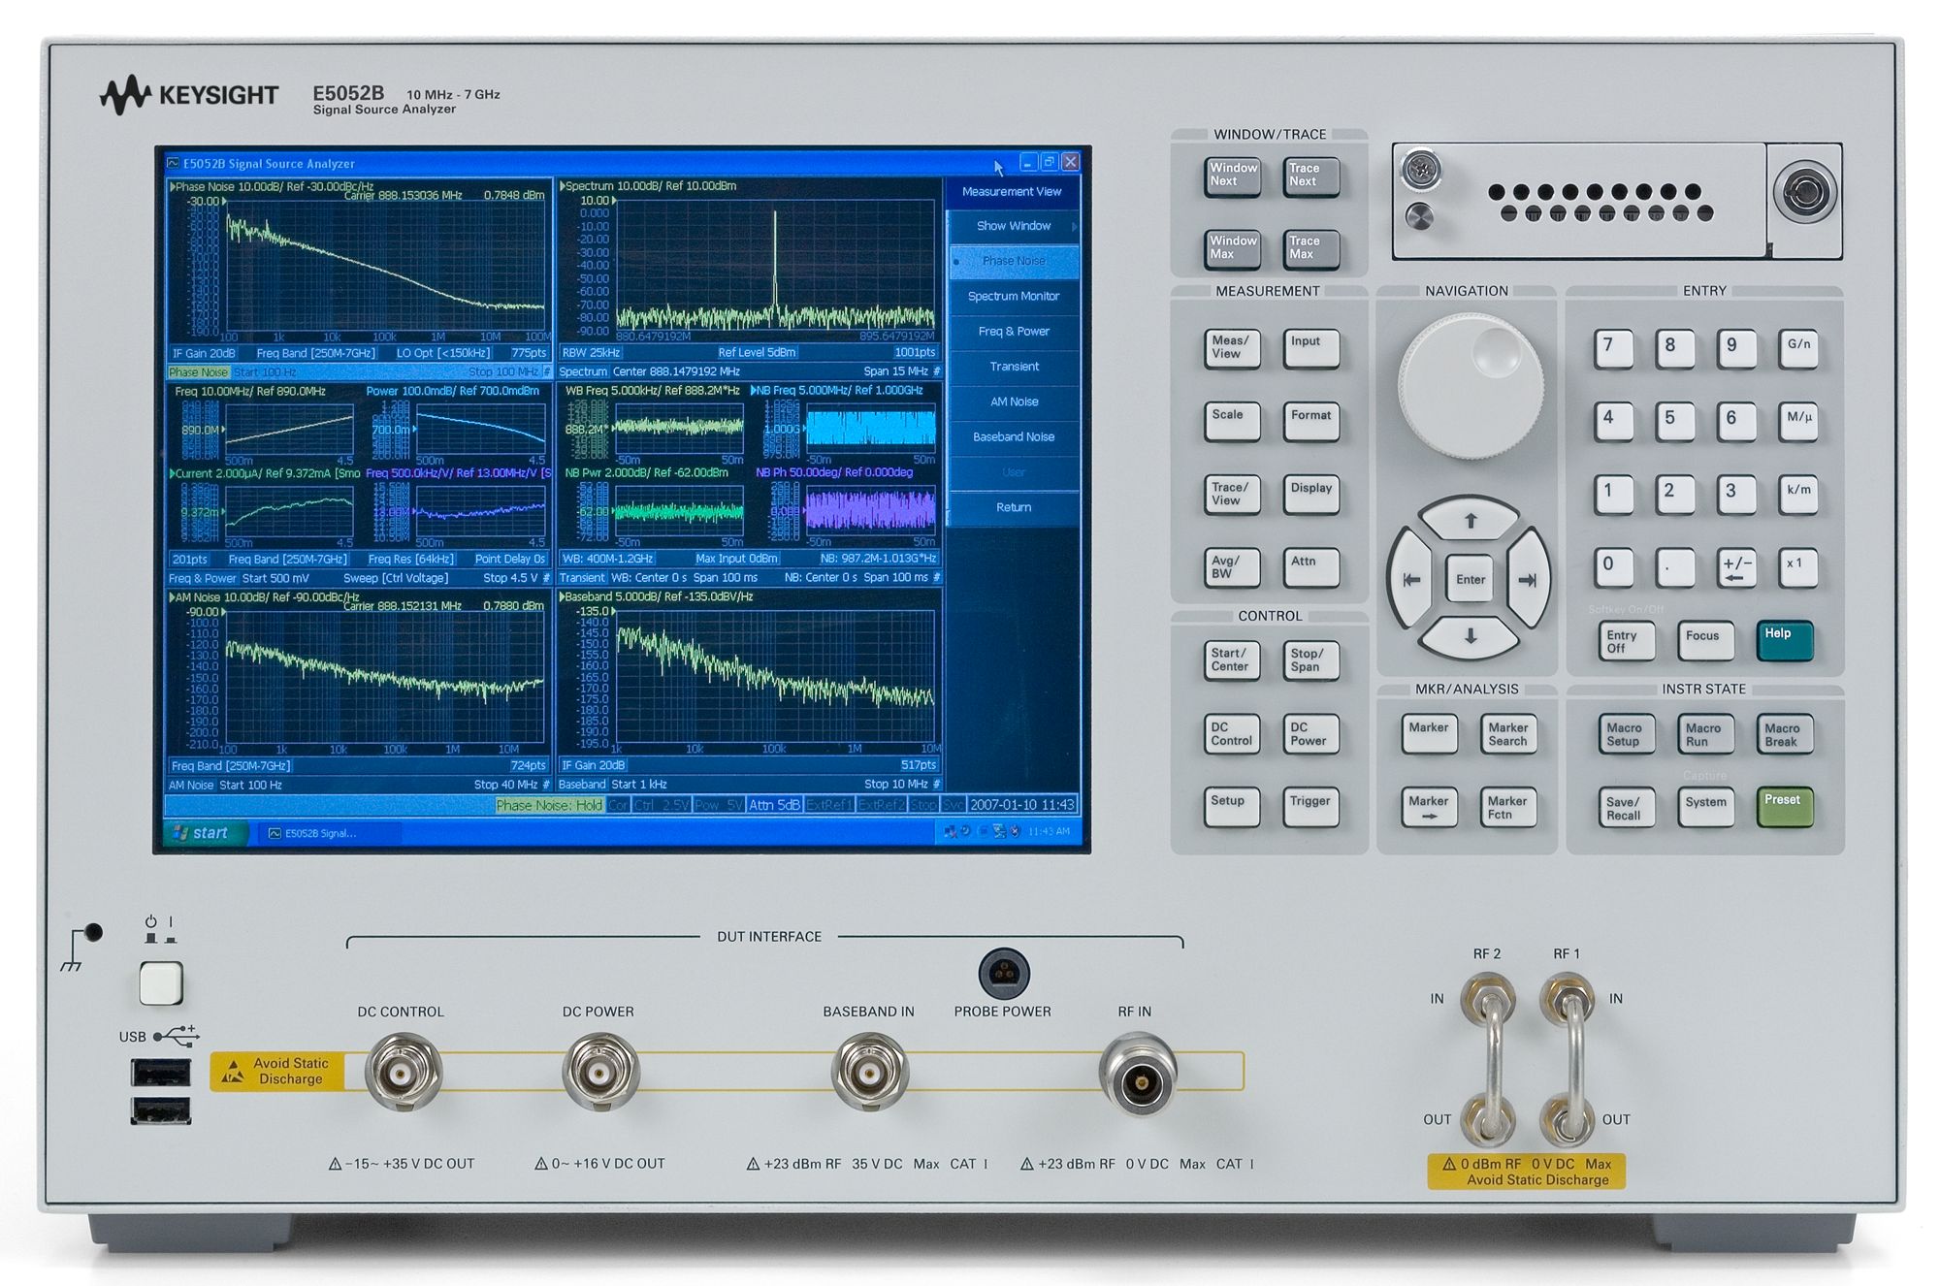Screen dimensions: 1940x1286
Task: Open the Marker Search menu key
Action: (1508, 735)
